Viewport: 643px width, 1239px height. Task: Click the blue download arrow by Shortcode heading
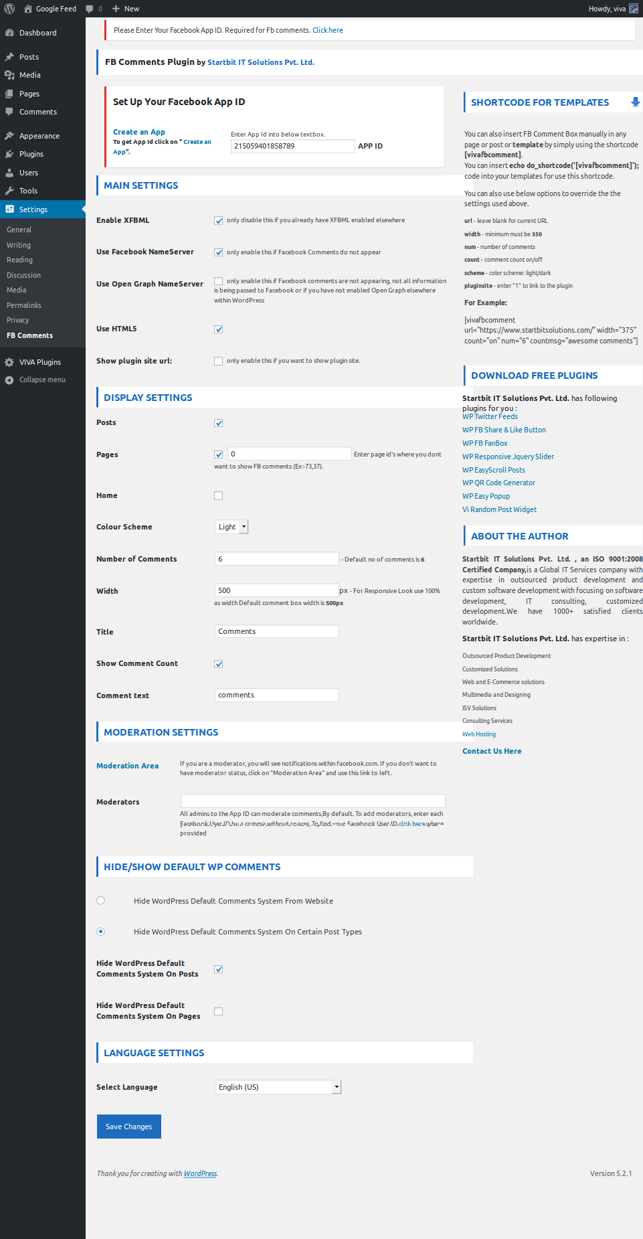point(635,102)
